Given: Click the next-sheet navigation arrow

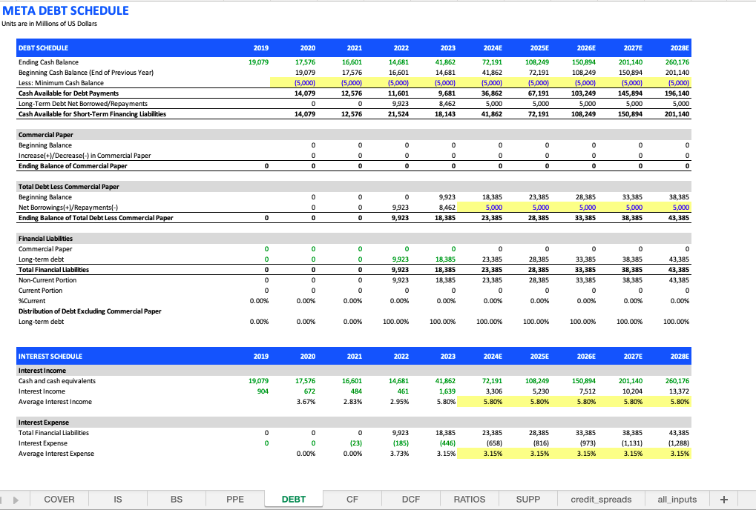Looking at the screenshot, I should coord(16,500).
